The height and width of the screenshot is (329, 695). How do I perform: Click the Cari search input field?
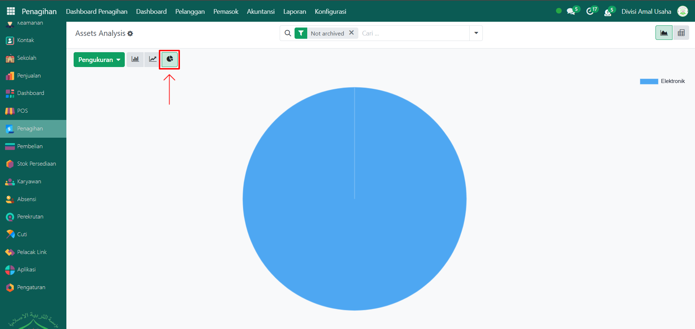[414, 33]
